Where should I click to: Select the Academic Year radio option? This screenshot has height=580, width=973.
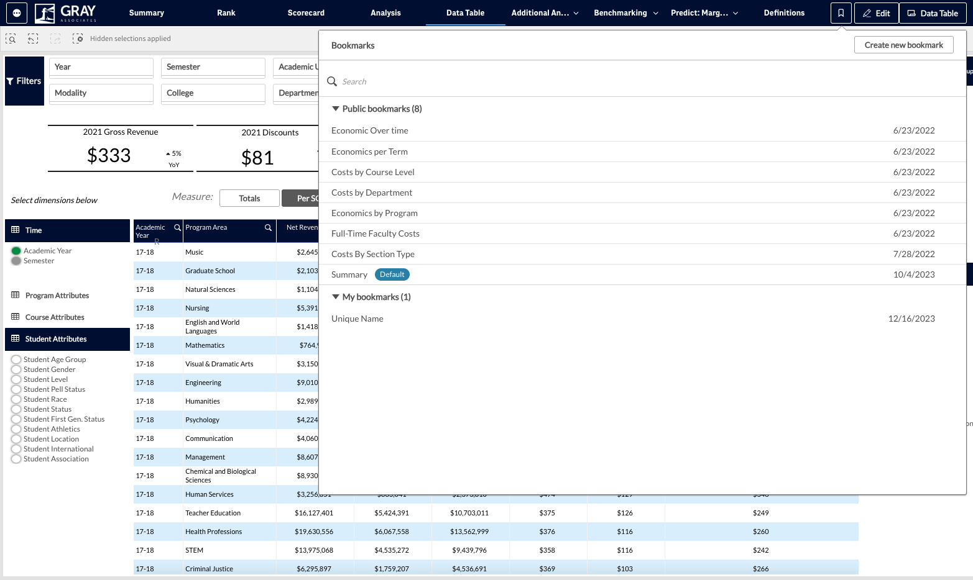[16, 251]
